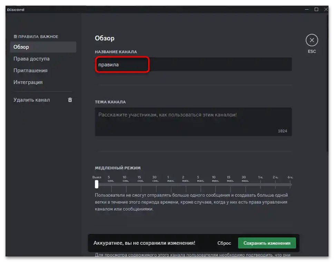The height and width of the screenshot is (262, 334).
Task: Click the МЕДЛЕННЫЙ РЕЖИМ heading
Action: coord(118,168)
